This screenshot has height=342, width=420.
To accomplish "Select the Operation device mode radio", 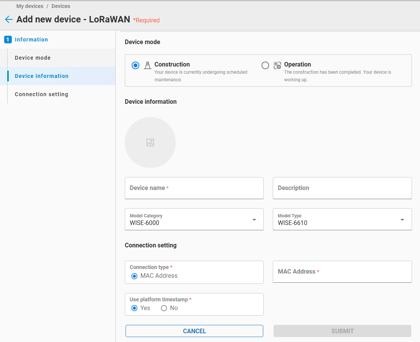I will [265, 65].
